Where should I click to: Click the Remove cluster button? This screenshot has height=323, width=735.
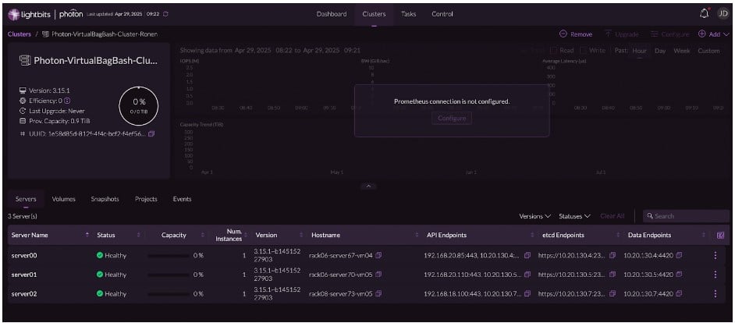tap(576, 34)
